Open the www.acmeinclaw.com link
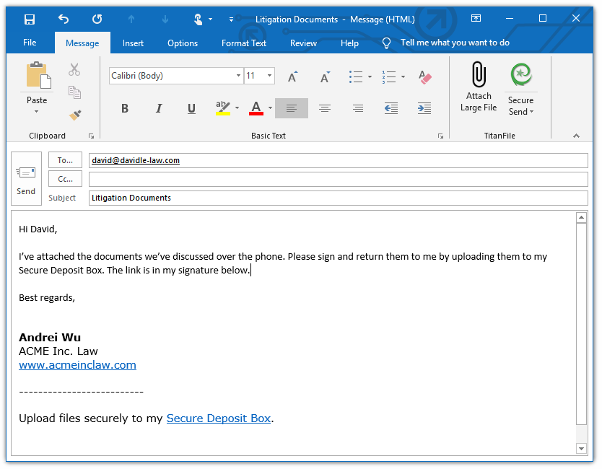This screenshot has height=469, width=602. [77, 364]
